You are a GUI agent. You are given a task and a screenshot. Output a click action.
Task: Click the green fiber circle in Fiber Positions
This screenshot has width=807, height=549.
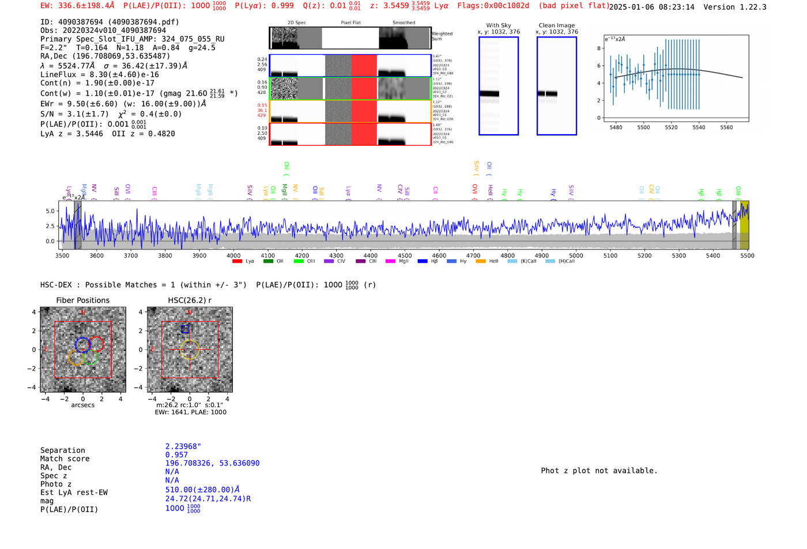point(90,357)
